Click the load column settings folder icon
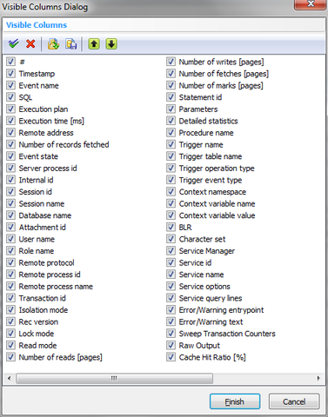 [x=53, y=44]
